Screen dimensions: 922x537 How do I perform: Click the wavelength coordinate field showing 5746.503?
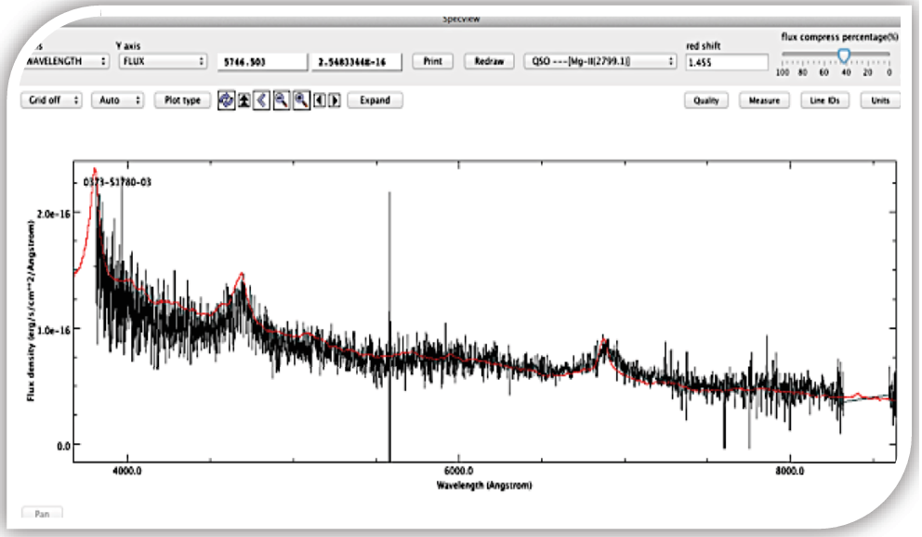tap(262, 61)
